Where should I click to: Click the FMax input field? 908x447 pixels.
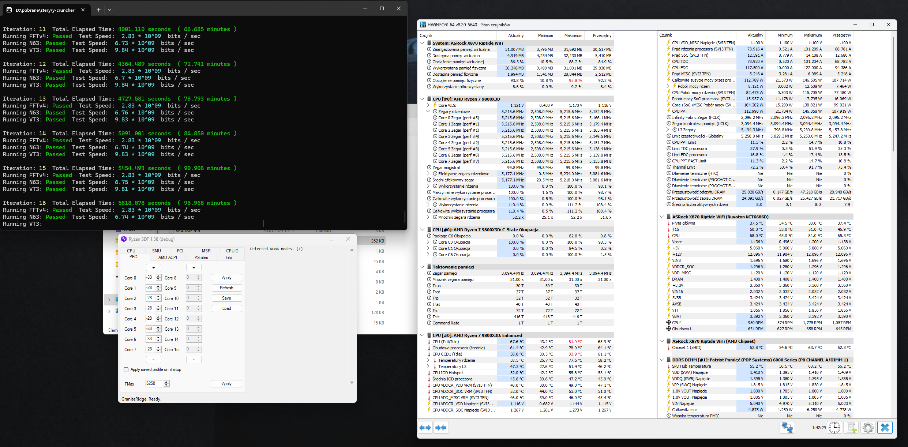coord(154,383)
